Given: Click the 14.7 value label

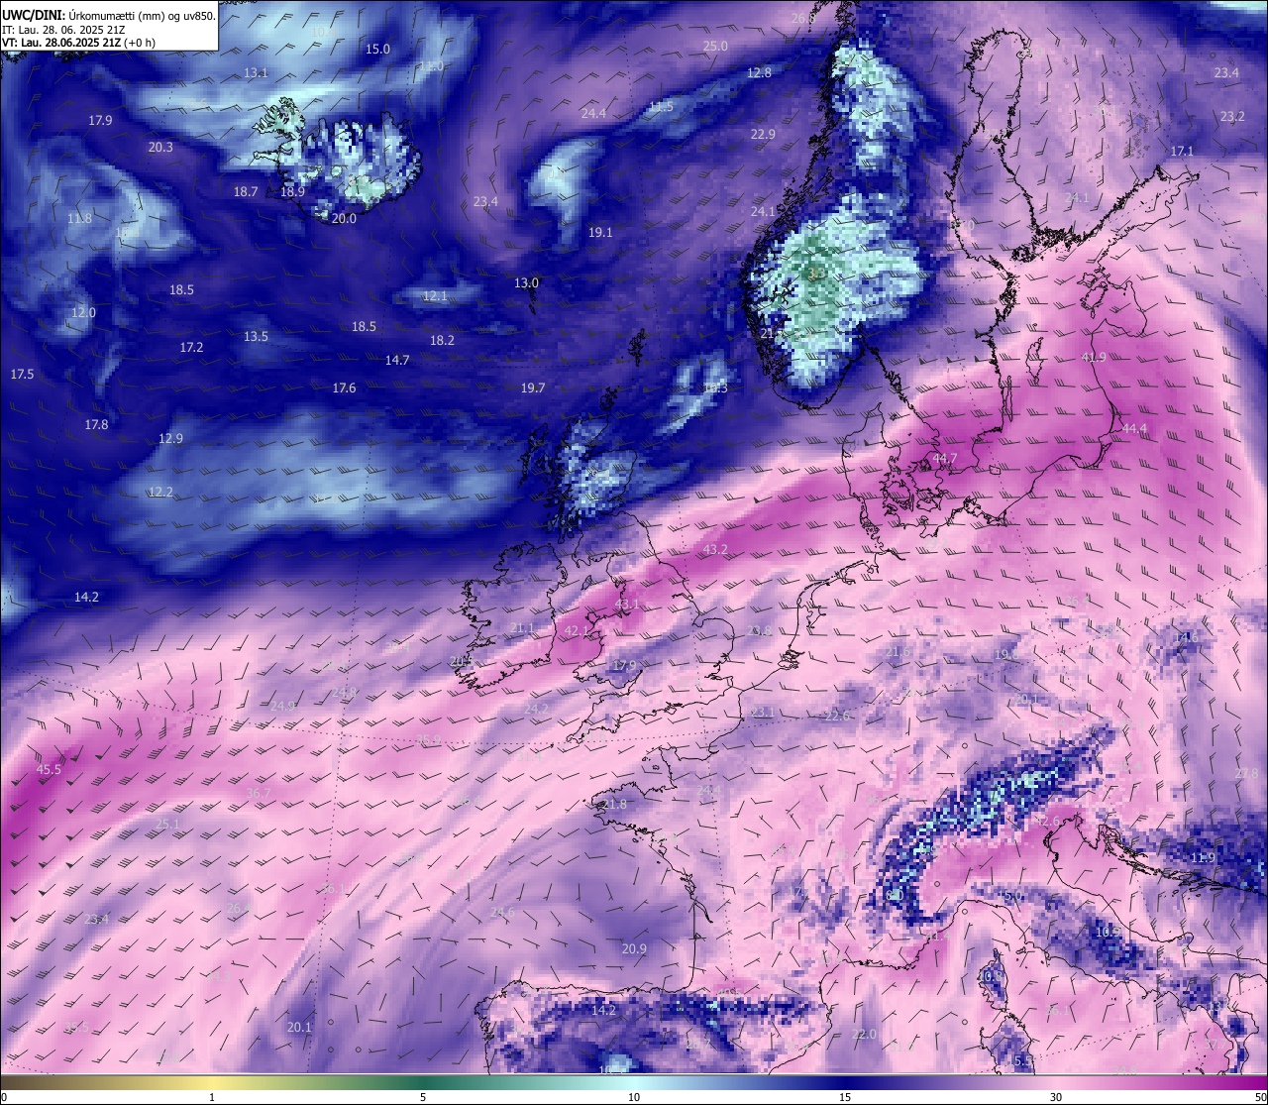Looking at the screenshot, I should tap(397, 360).
